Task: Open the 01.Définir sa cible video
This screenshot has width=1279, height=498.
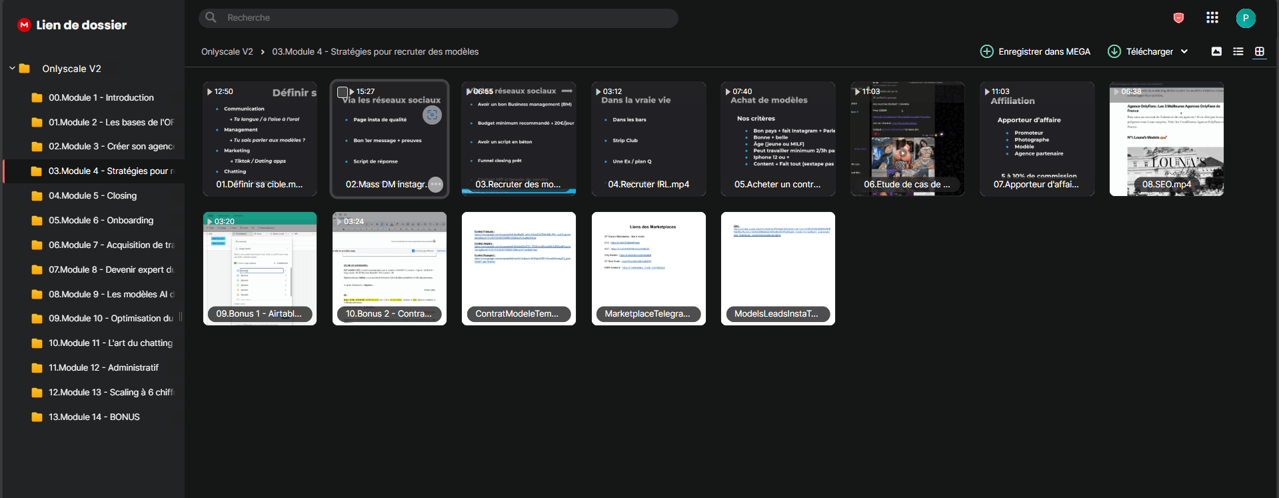Action: (x=260, y=139)
